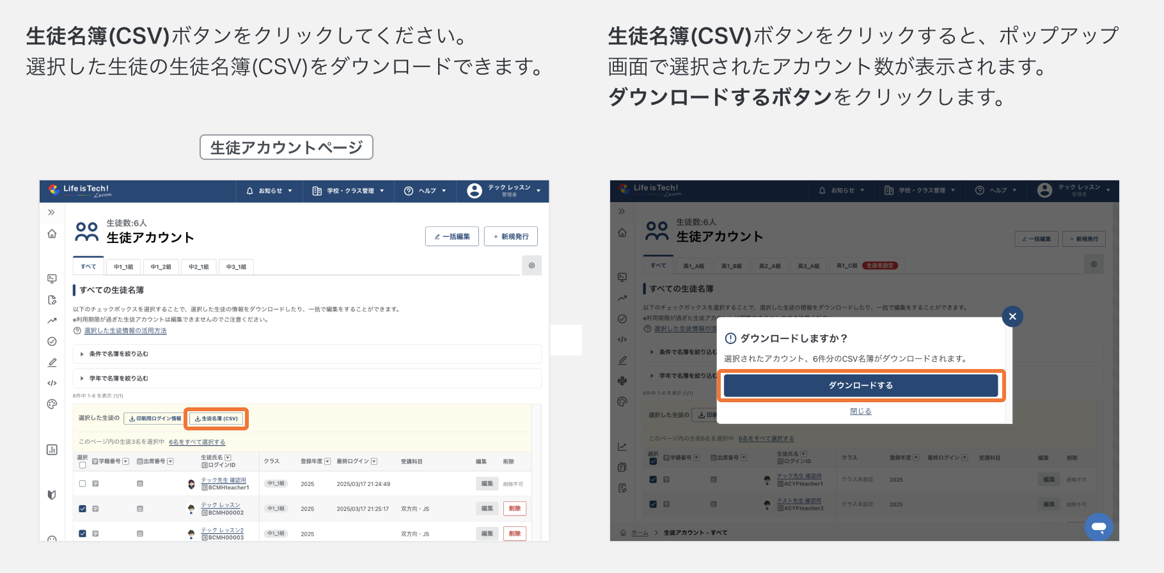Image resolution: width=1164 pixels, height=573 pixels.
Task: Uncheck the box for the BCMH00002 row
Action: point(83,509)
